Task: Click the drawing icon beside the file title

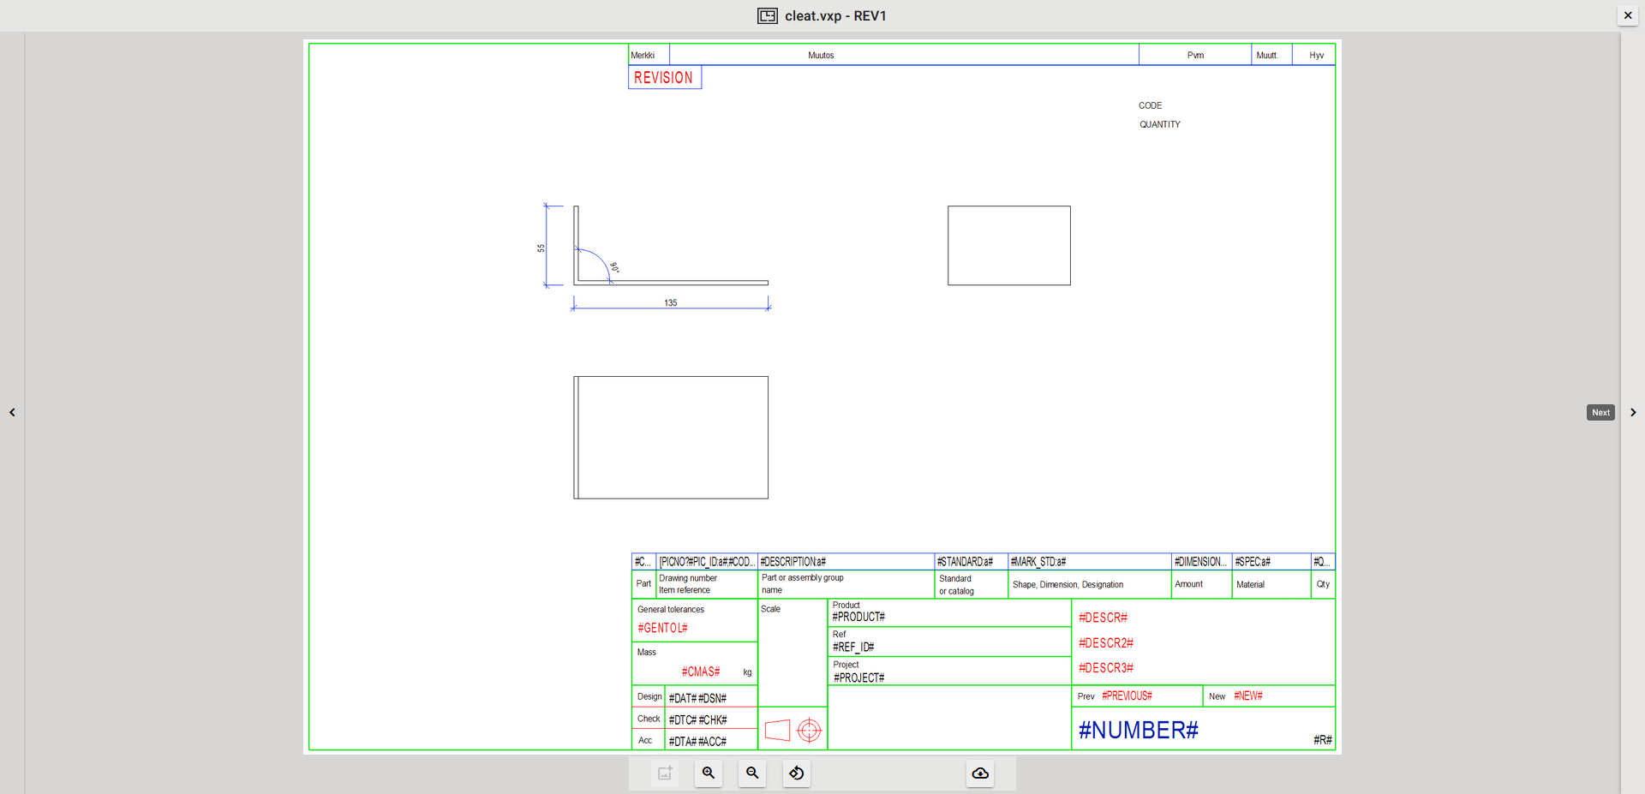Action: (x=767, y=15)
